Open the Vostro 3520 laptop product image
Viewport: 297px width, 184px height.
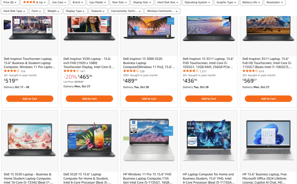pyautogui.click(x=89, y=140)
